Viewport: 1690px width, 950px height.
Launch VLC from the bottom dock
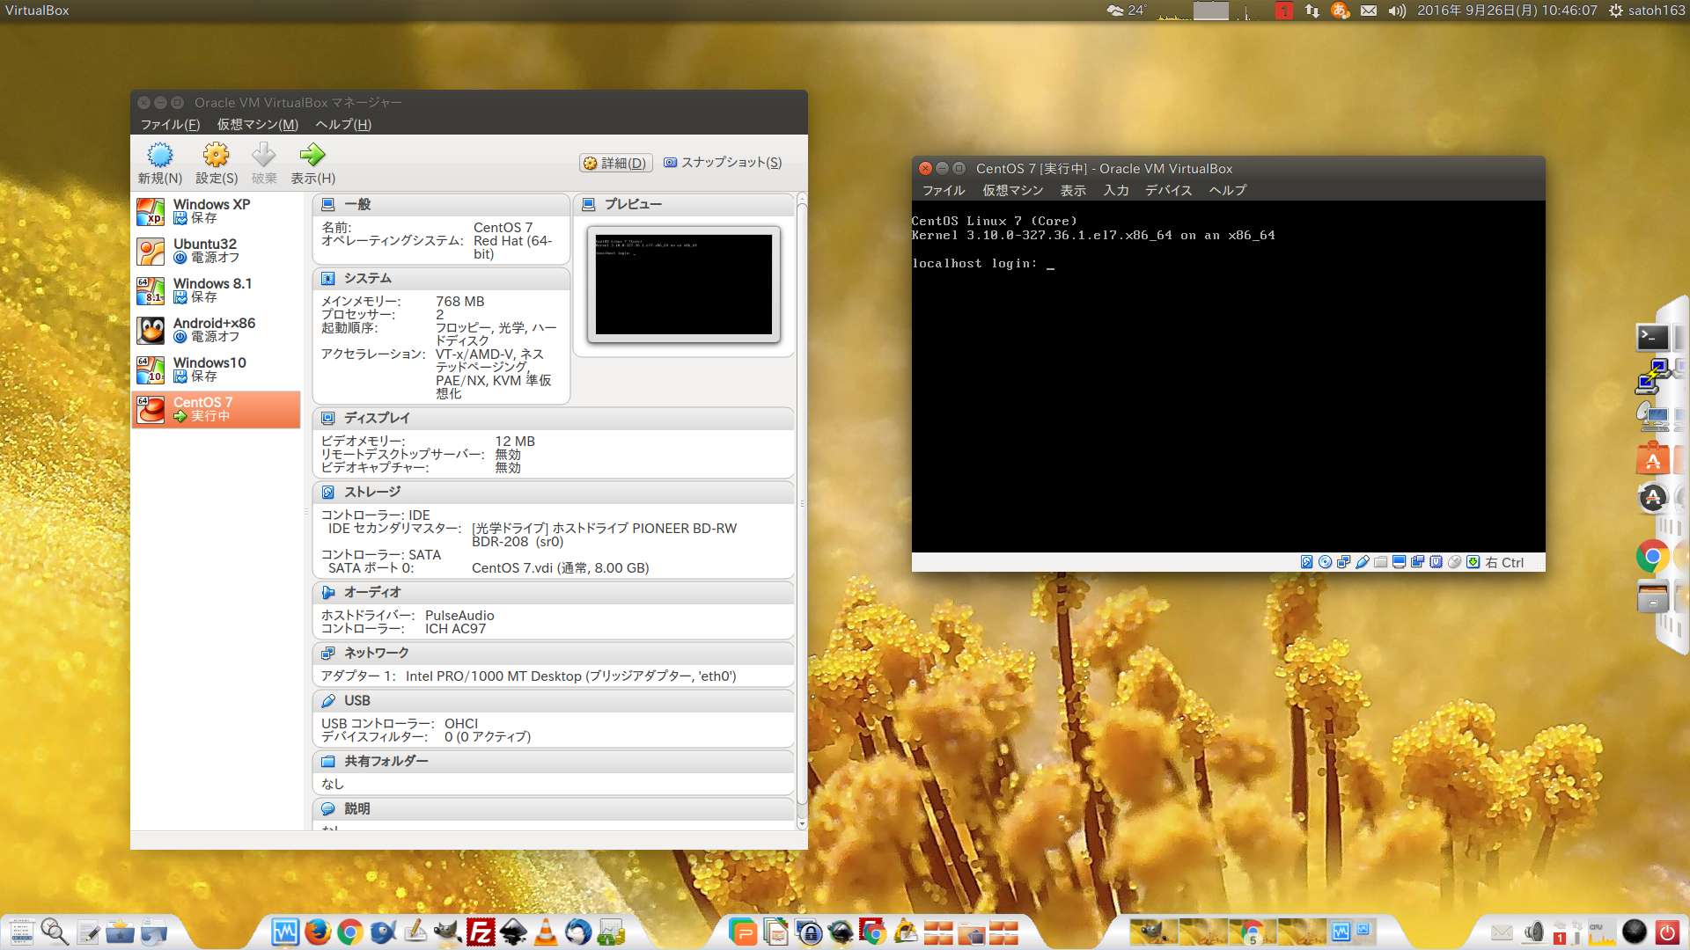pyautogui.click(x=546, y=932)
